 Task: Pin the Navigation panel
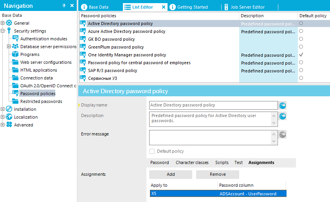pos(64,6)
